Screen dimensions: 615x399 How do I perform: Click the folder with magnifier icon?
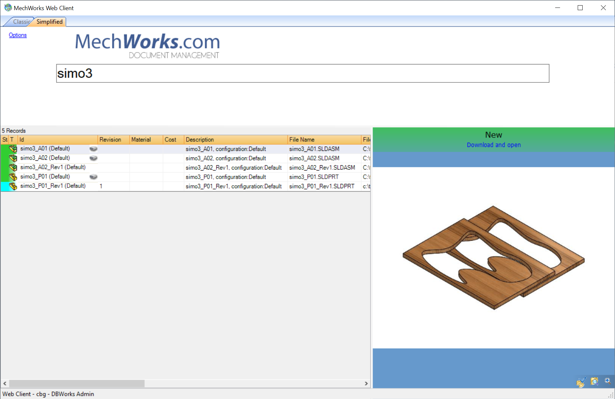(x=594, y=381)
